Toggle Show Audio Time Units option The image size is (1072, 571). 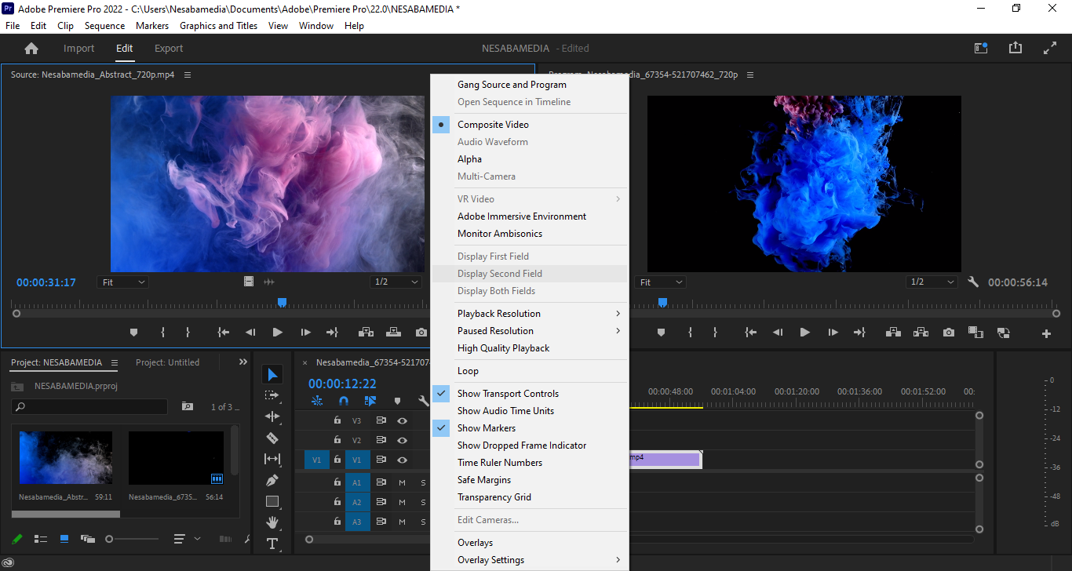[505, 411]
